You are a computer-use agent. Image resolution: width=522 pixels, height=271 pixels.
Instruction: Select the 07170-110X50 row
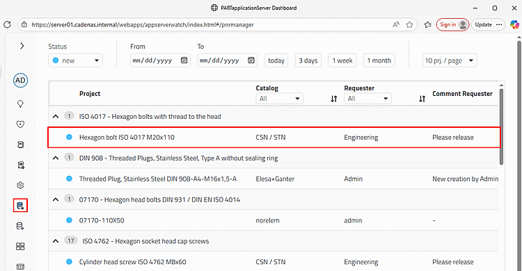274,220
